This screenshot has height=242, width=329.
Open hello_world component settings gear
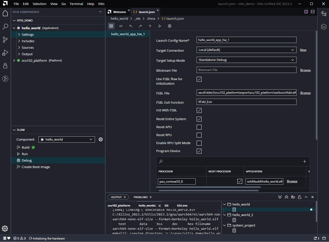[x=101, y=139]
